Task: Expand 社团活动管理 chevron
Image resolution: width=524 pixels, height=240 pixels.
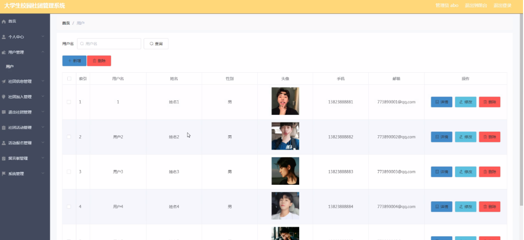Action: tap(43, 127)
